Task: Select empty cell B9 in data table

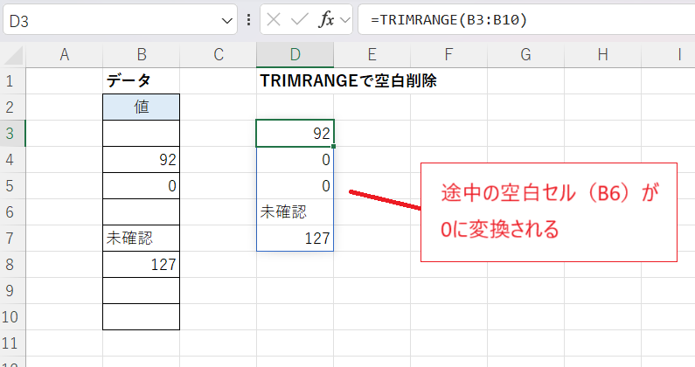Action: [142, 291]
